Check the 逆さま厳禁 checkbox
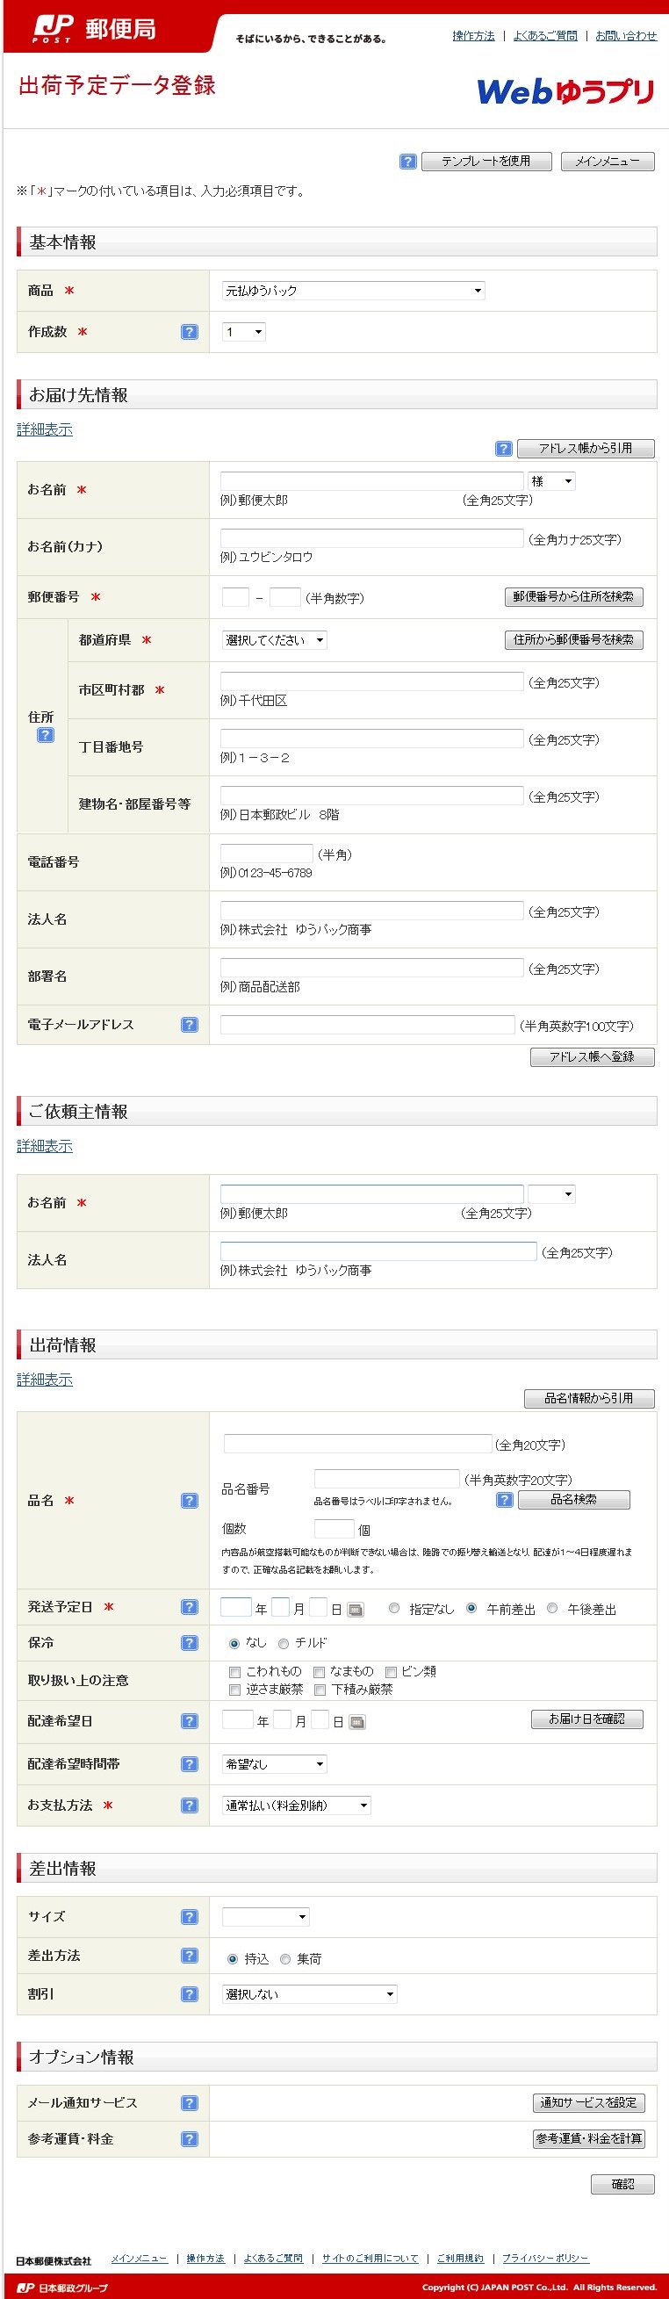The height and width of the screenshot is (2299, 669). (x=235, y=1690)
